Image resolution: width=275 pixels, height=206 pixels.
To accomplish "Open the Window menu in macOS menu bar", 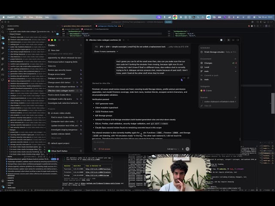I will point(39,17).
